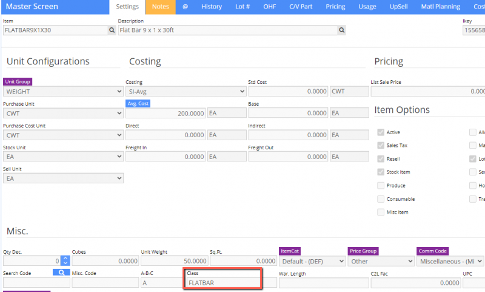Click the blue Avg. Cost label button

point(138,104)
